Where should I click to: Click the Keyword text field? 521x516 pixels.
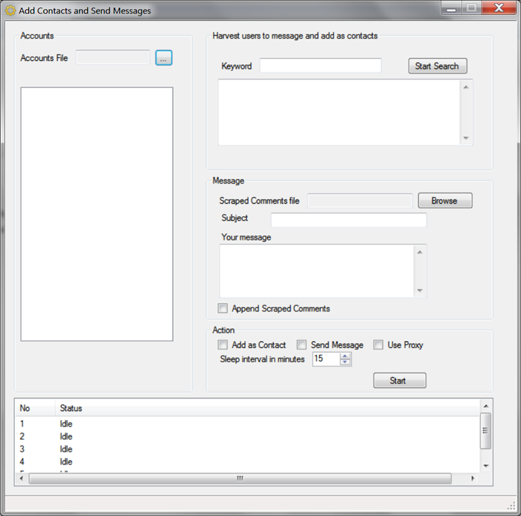(x=320, y=66)
